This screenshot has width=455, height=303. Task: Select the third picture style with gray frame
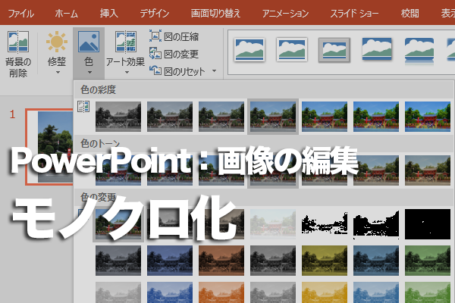[334, 50]
